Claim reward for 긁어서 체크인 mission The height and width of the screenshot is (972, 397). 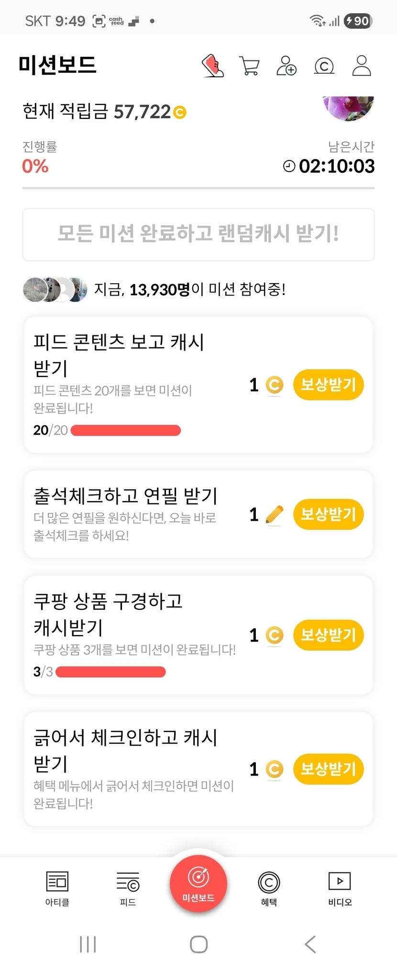point(328,769)
